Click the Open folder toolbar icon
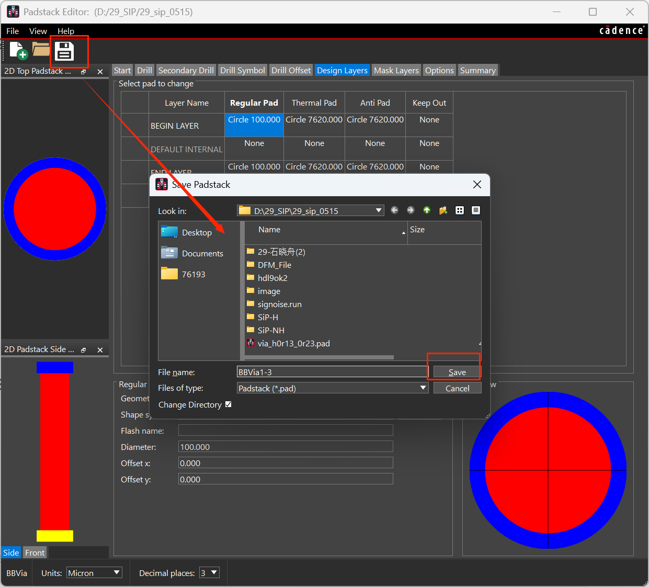The image size is (649, 587). [x=41, y=50]
